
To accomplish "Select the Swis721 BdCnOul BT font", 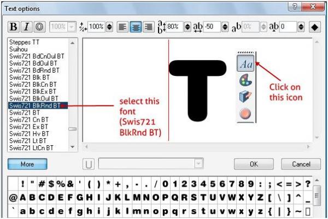I will 37,56.
